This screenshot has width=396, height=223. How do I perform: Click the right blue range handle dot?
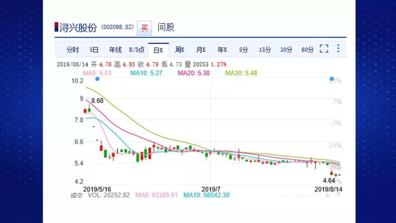point(332,79)
